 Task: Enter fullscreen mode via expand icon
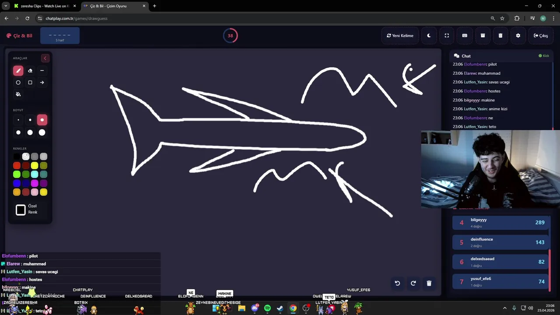click(447, 35)
